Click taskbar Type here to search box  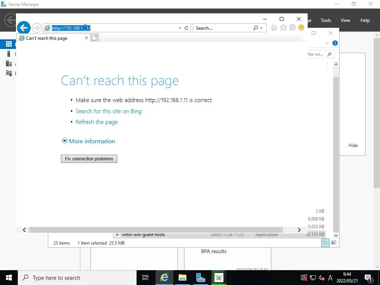point(77,278)
